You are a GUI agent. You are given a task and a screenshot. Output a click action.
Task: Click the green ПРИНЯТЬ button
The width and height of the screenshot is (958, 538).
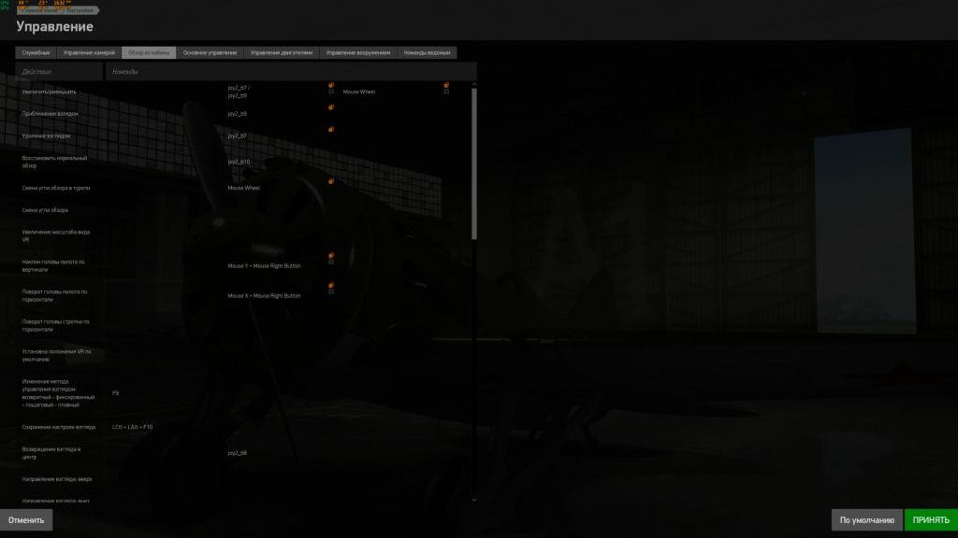coord(931,519)
